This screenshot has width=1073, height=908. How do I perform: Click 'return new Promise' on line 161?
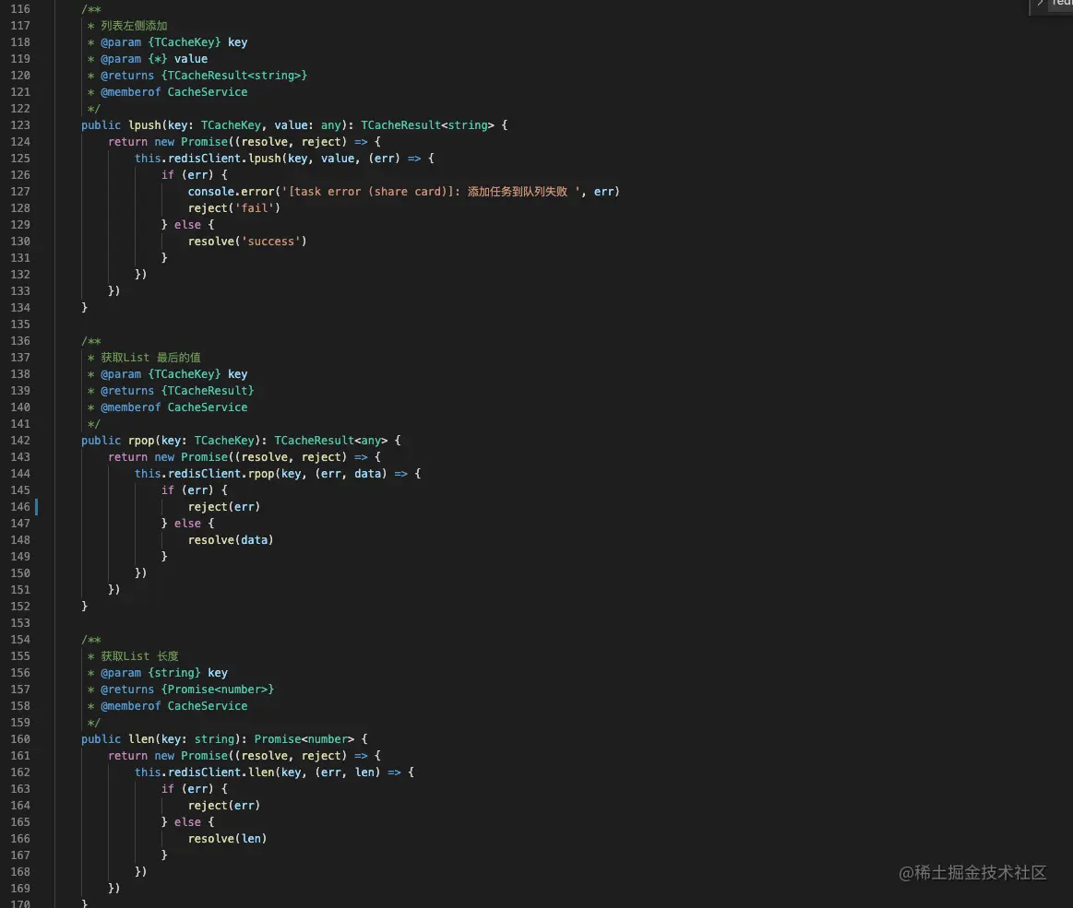[x=168, y=756]
